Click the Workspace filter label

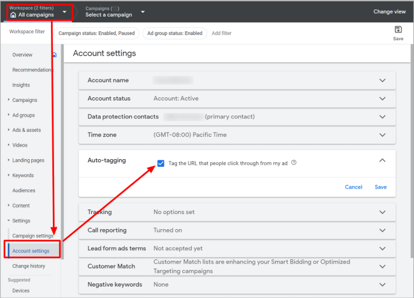tap(27, 32)
